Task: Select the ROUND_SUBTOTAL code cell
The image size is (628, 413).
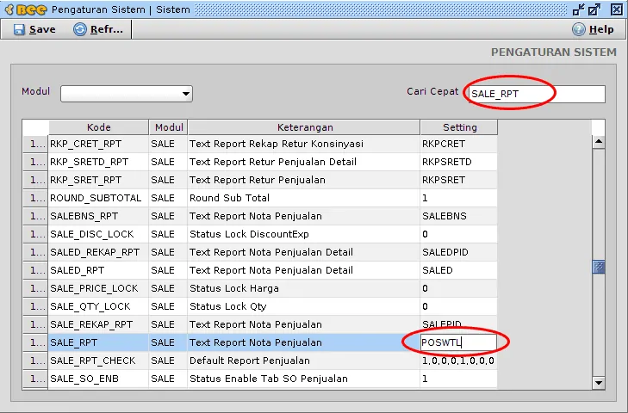Action: click(x=98, y=198)
